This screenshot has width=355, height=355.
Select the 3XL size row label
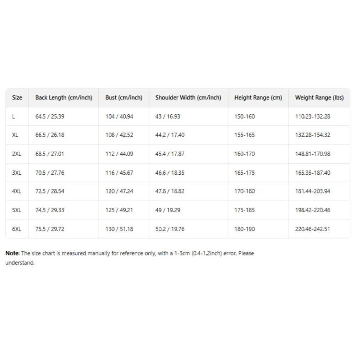coord(16,173)
